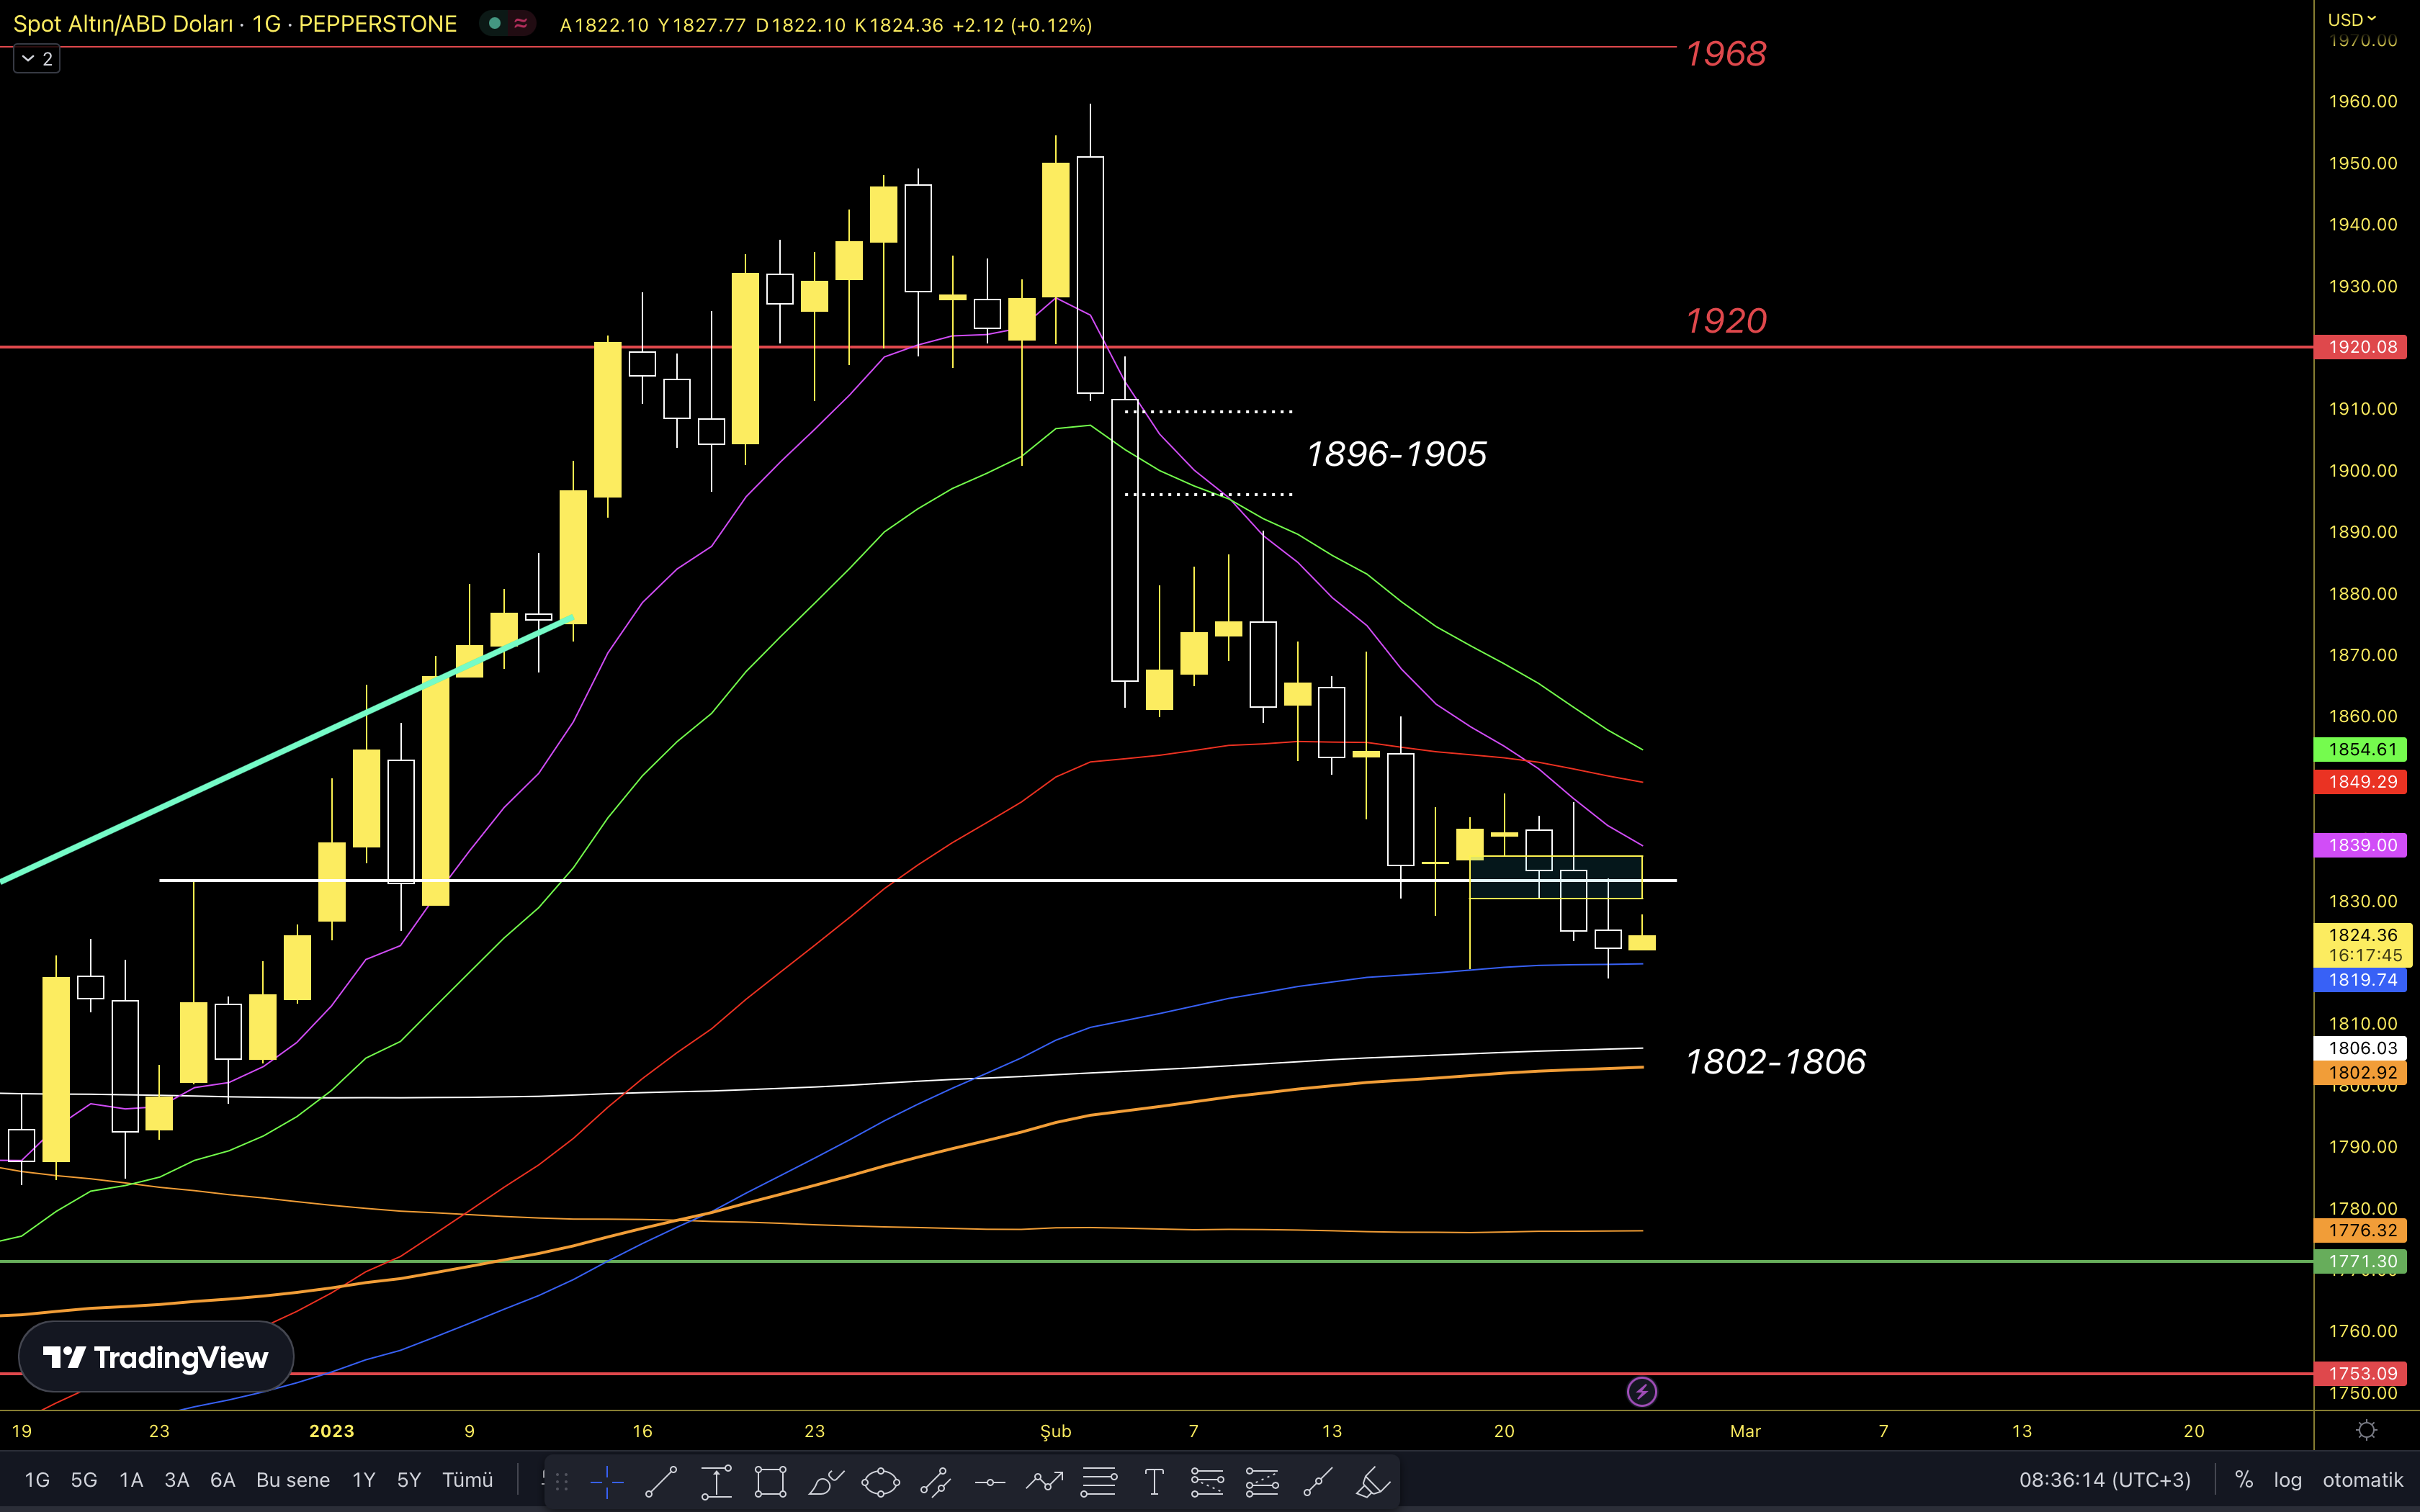
Task: Click the pink approximate-data indicator icon
Action: pyautogui.click(x=521, y=23)
